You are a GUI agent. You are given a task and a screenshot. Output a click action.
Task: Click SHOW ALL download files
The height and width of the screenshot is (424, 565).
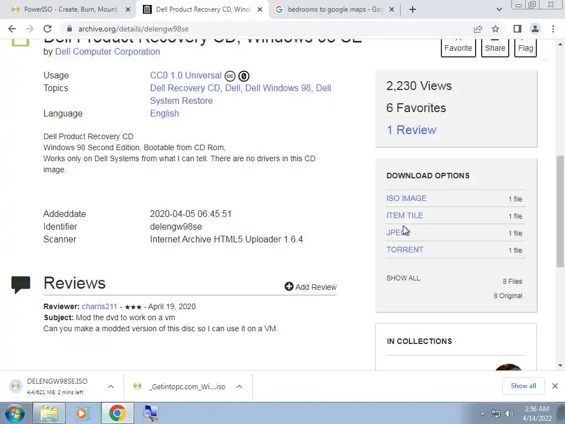click(x=403, y=278)
